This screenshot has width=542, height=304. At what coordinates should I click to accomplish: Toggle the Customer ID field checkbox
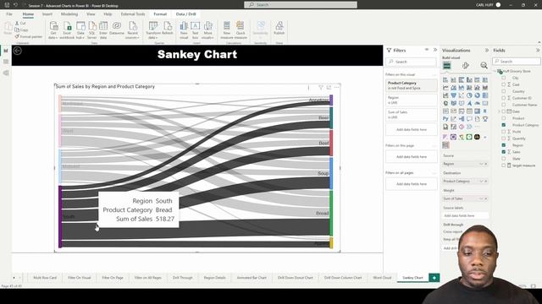click(504, 98)
